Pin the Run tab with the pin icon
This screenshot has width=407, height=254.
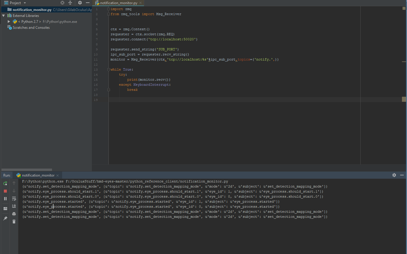point(5,218)
